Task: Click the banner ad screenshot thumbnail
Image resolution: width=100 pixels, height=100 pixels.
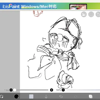Action: (78, 7)
